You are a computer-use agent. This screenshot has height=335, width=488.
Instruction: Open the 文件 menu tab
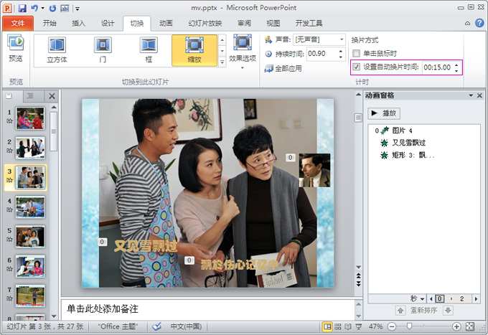tap(18, 24)
